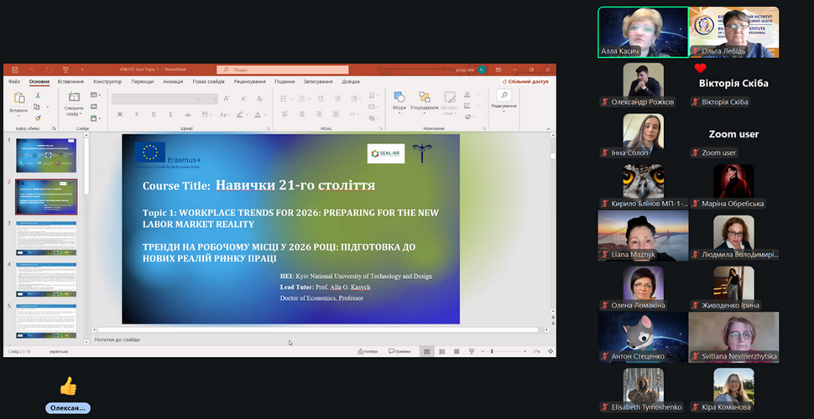This screenshot has width=814, height=419.
Task: Switch to Slide Sorter view icon
Action: [x=441, y=351]
